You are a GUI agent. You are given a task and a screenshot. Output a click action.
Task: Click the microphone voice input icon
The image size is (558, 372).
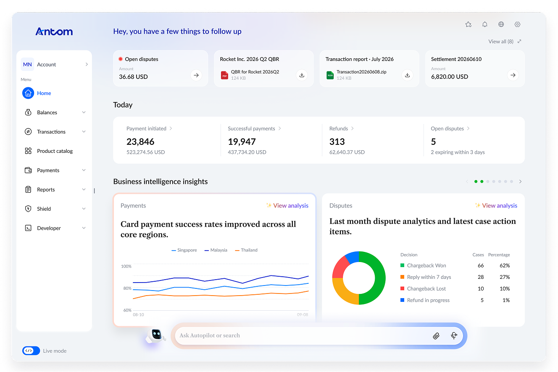454,335
